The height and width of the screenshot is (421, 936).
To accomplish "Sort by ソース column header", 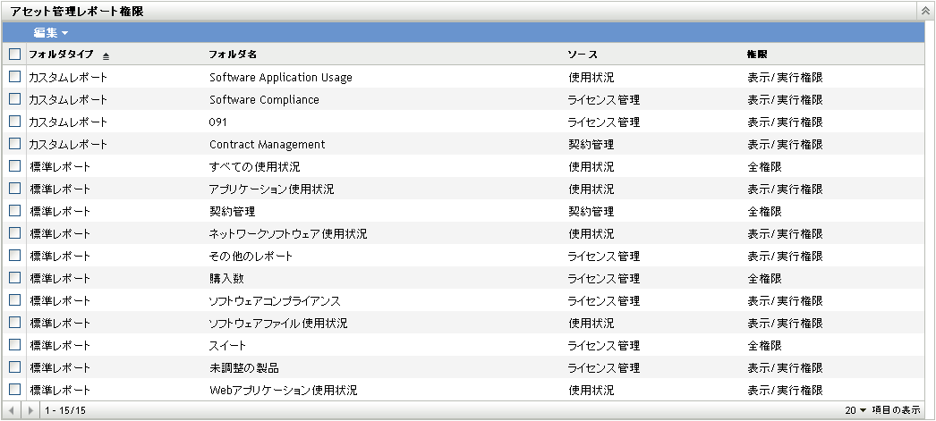I will [583, 55].
